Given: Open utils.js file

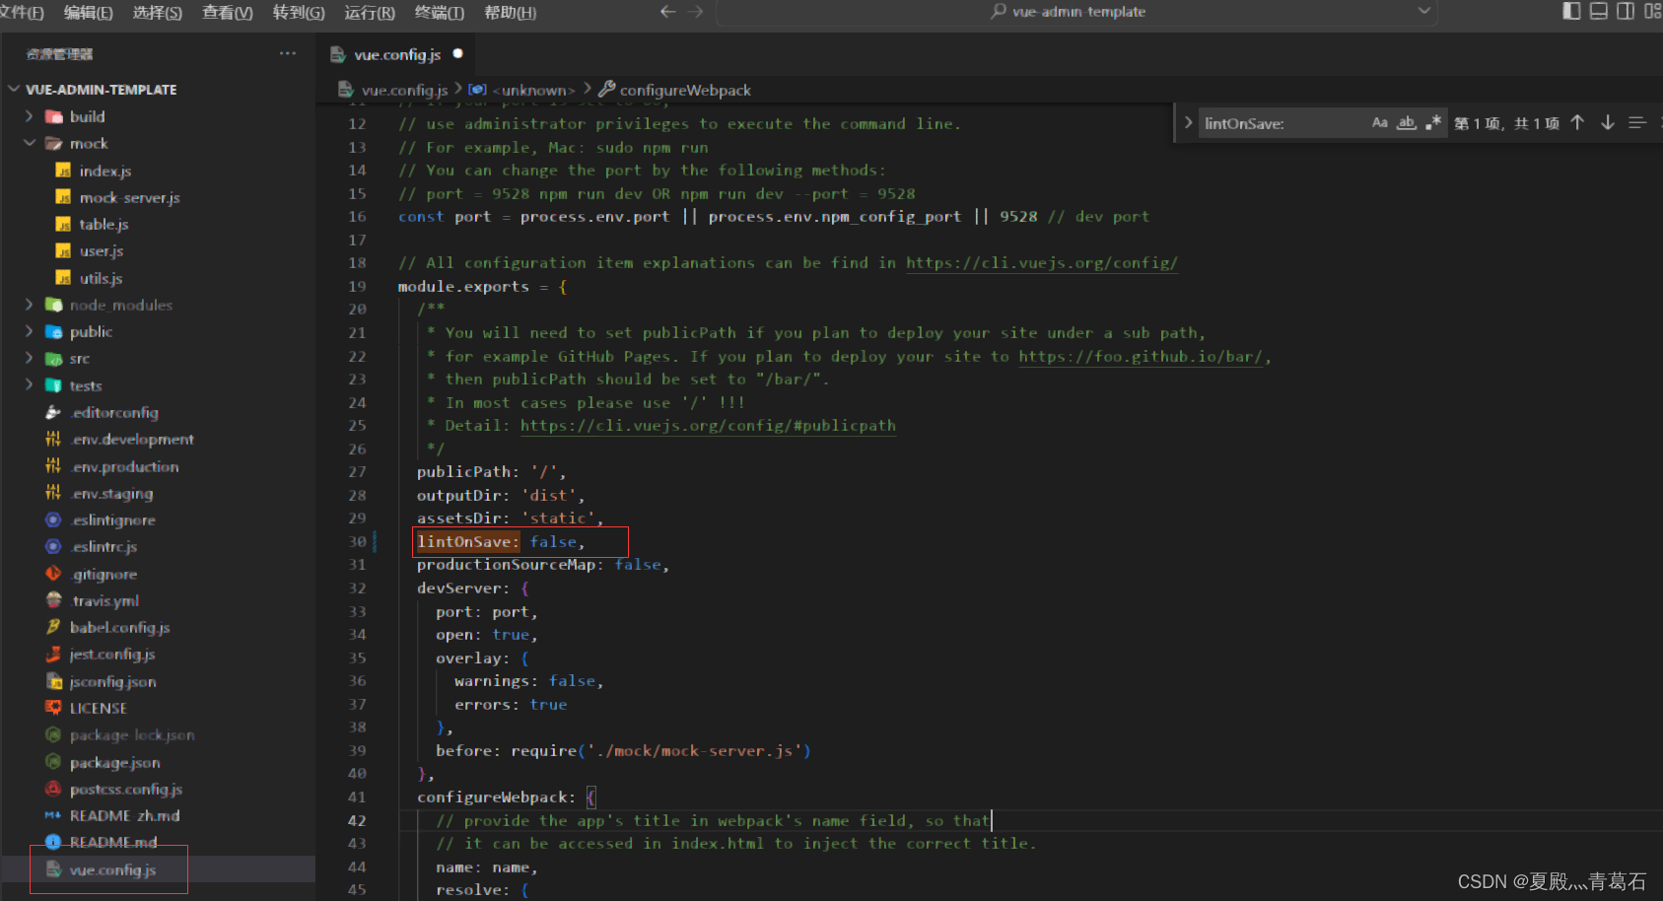Looking at the screenshot, I should pyautogui.click(x=101, y=278).
